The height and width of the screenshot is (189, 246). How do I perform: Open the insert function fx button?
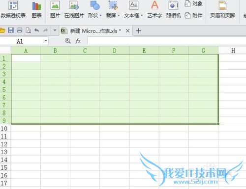78,41
